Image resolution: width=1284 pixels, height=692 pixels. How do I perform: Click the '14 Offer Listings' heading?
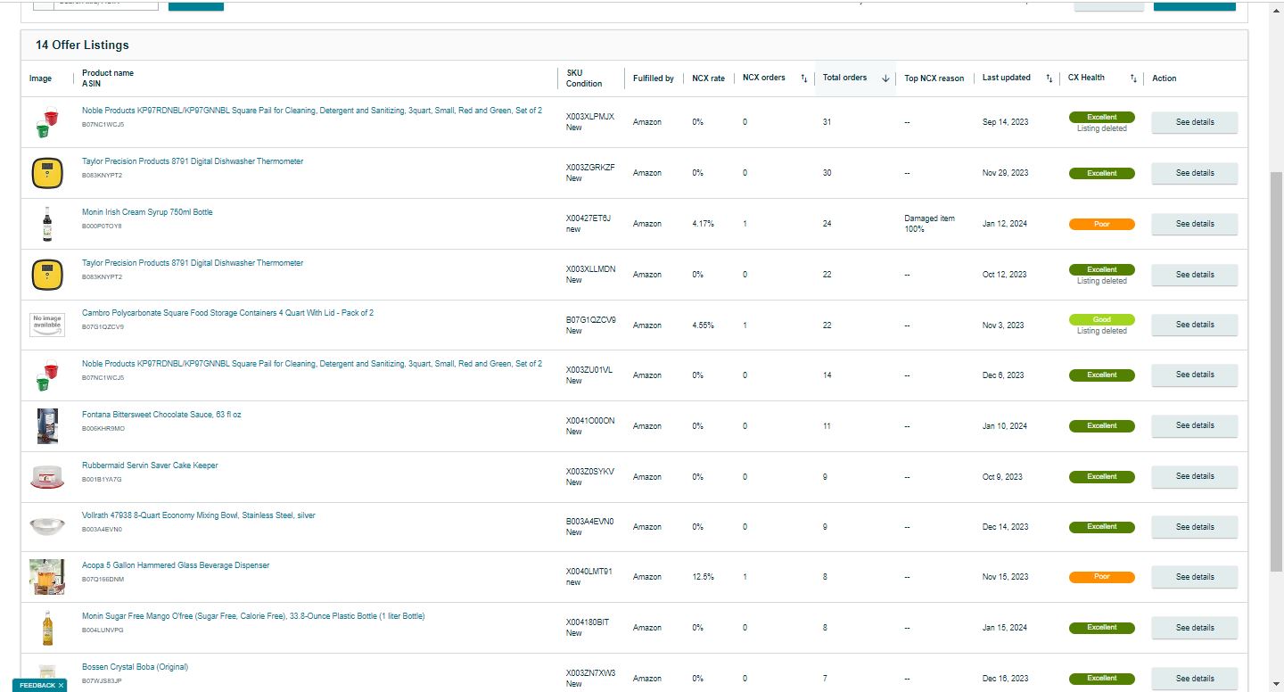[x=82, y=45]
